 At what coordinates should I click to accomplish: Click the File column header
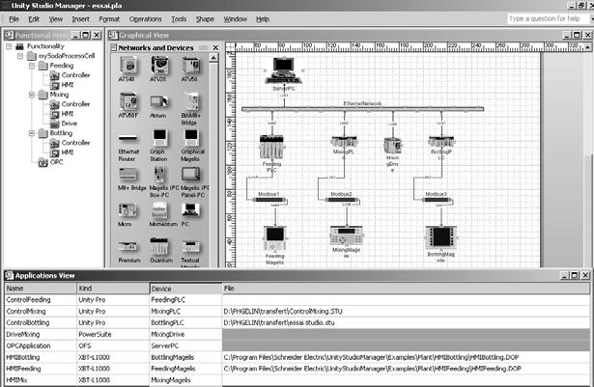coord(406,289)
